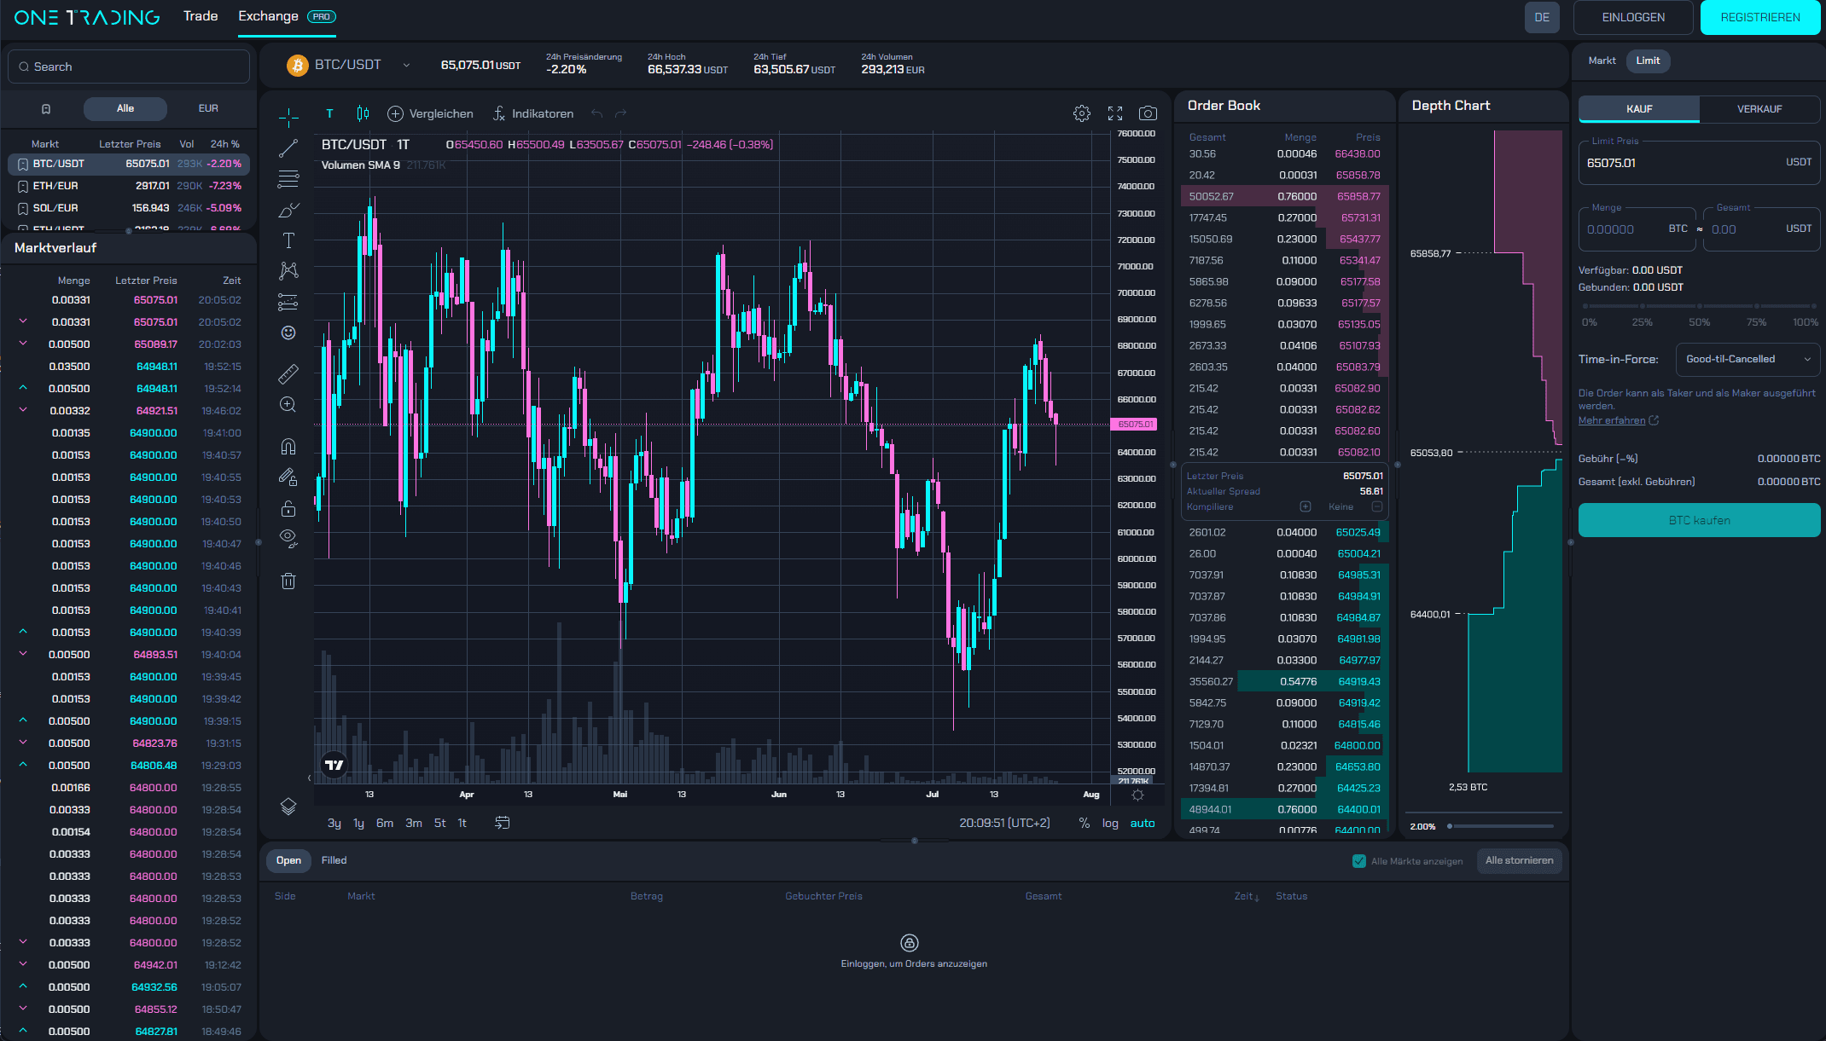Open the Mehr erfahren link
1826x1041 pixels.
tap(1618, 420)
